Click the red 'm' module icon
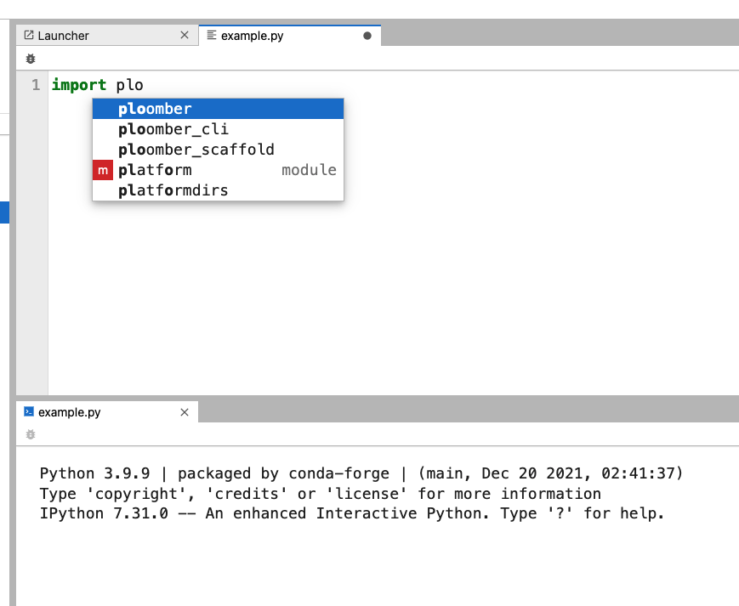Screen dimensions: 739x606 tap(103, 170)
